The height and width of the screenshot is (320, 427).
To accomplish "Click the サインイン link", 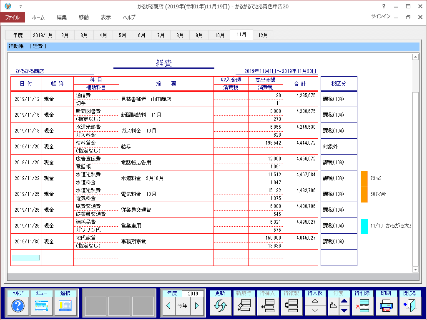I will 381,16.
